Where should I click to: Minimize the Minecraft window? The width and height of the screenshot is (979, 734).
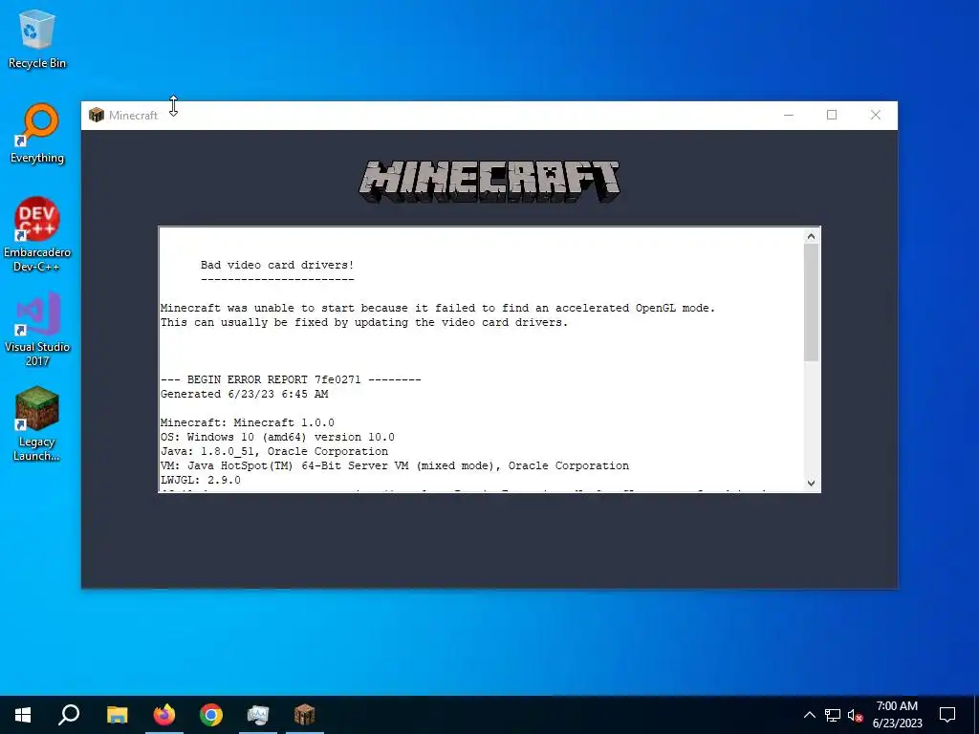point(789,115)
